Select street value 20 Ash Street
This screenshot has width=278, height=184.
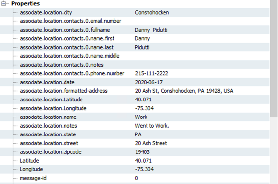151,143
